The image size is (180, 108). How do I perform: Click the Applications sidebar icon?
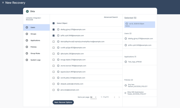coord(27,40)
